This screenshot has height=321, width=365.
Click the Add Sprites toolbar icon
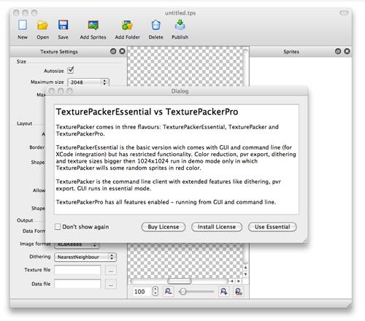pyautogui.click(x=93, y=25)
